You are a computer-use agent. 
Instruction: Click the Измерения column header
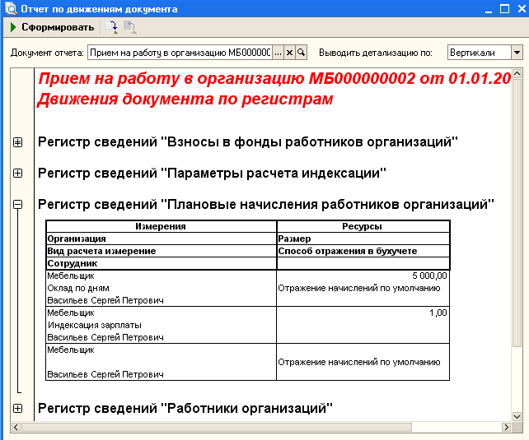point(161,226)
